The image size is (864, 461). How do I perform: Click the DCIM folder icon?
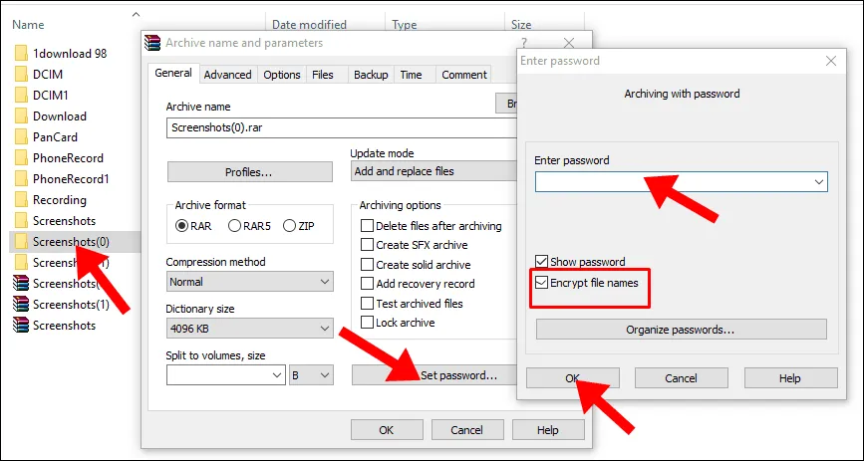click(x=21, y=75)
